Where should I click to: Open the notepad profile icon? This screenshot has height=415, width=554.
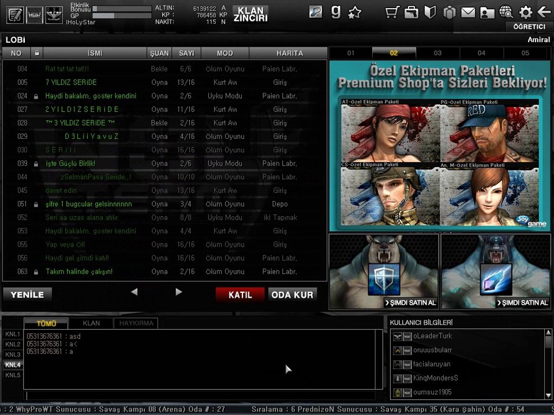pos(14,15)
